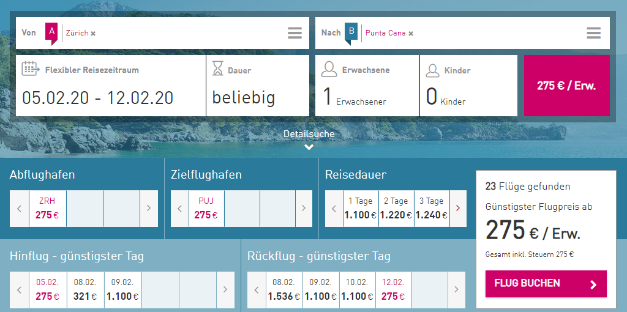Open the departure airport list menu icon

pos(295,33)
